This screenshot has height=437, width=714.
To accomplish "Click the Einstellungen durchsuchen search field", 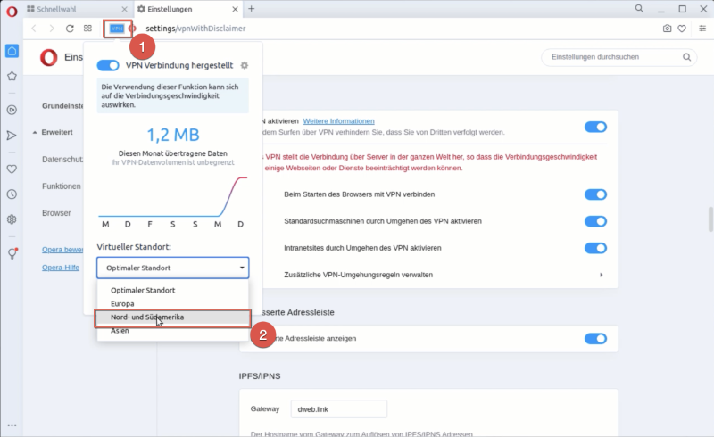I will click(x=619, y=57).
